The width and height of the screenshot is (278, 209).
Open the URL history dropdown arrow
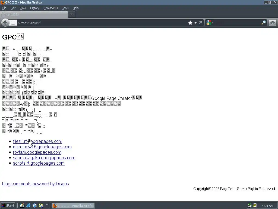coord(195,23)
